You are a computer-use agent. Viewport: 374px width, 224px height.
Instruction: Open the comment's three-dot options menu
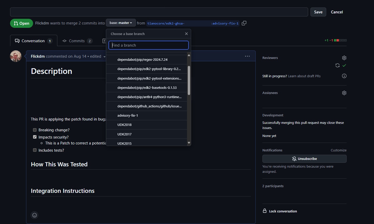(247, 56)
